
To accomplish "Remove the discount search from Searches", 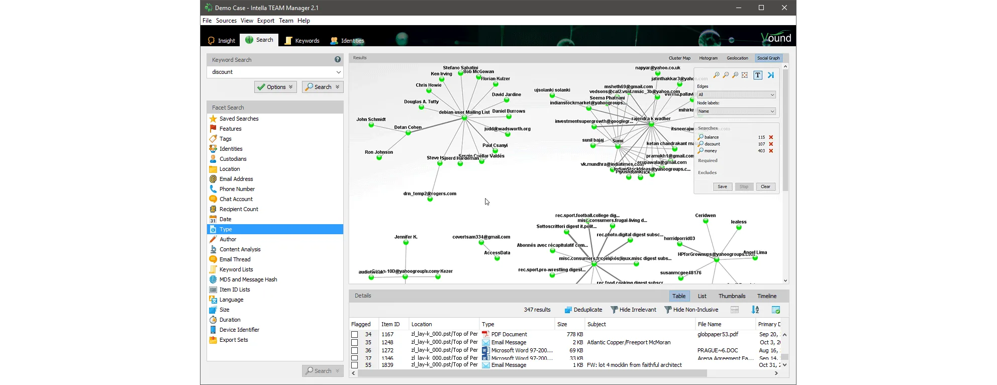I will point(771,144).
